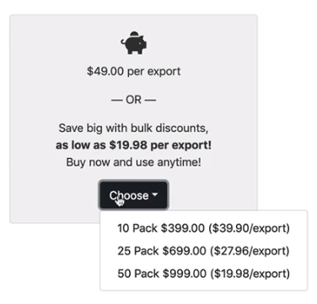317x304 pixels.
Task: Click the $999.00 price in the dropdown list
Action: pyautogui.click(x=184, y=274)
